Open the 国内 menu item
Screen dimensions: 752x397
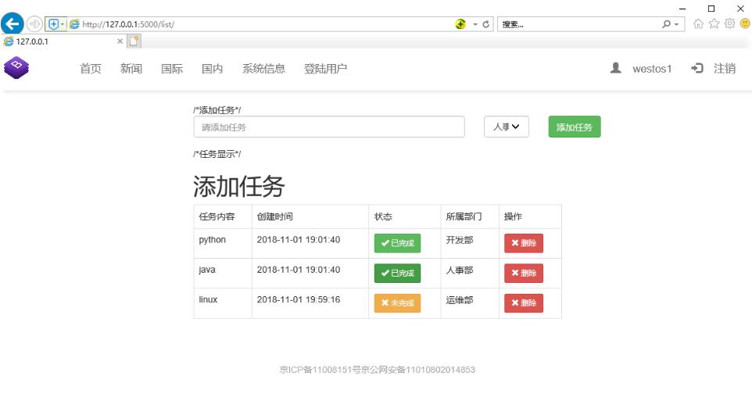[213, 69]
